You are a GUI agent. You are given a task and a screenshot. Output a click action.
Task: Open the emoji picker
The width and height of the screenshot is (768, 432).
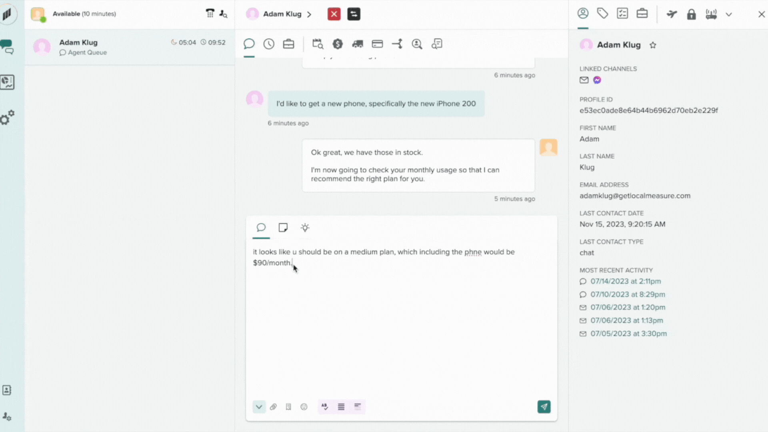click(304, 407)
